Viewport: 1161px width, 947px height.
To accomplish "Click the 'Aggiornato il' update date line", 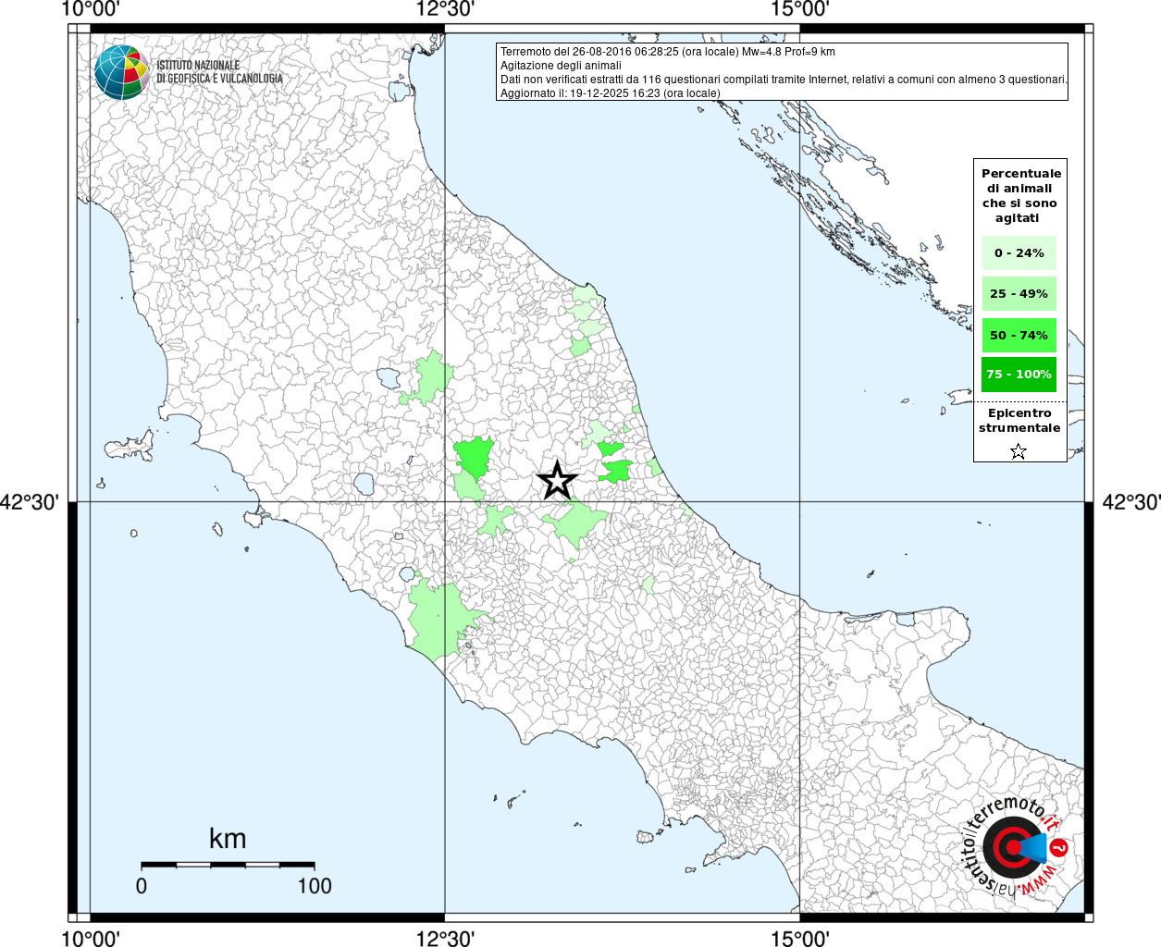I will tap(609, 93).
